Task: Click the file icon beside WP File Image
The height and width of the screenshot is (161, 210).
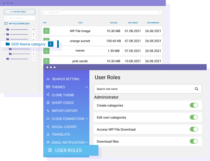Action: pyautogui.click(x=46, y=31)
